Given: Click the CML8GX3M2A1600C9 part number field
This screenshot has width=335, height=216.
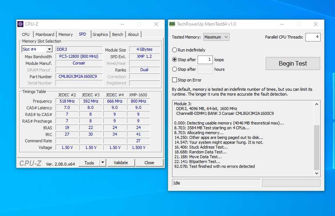Looking at the screenshot, I should tap(79, 76).
